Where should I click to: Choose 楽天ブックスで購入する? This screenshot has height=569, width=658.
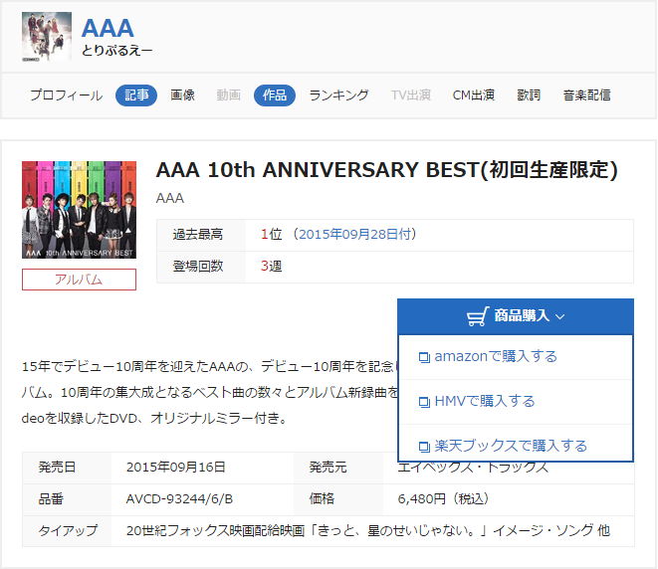click(511, 446)
